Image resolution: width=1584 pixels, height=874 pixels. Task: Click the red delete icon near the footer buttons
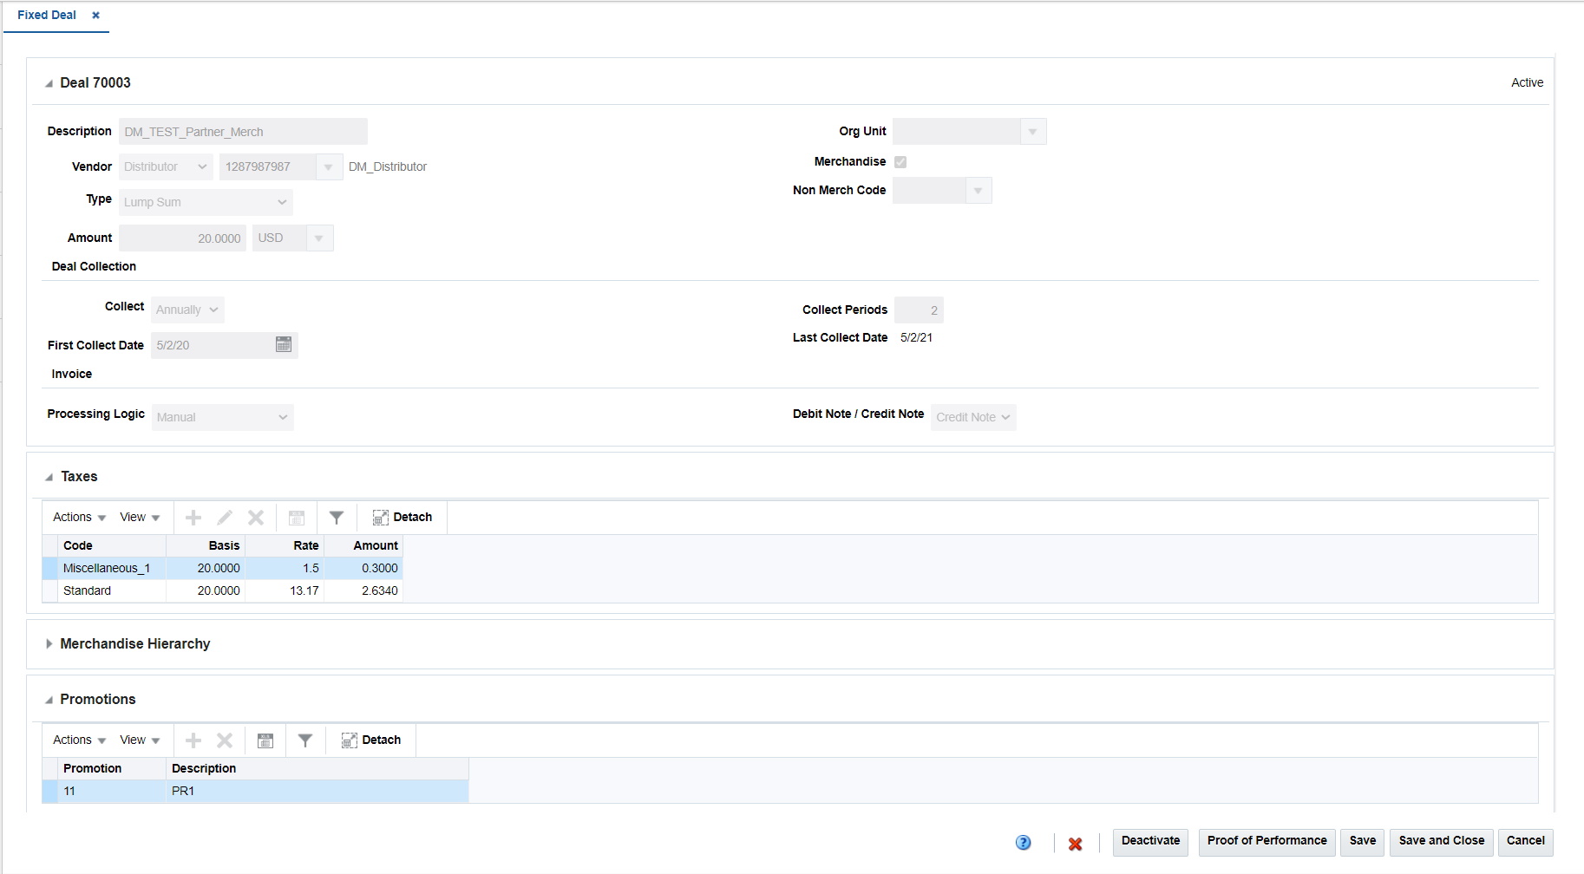[x=1076, y=842]
